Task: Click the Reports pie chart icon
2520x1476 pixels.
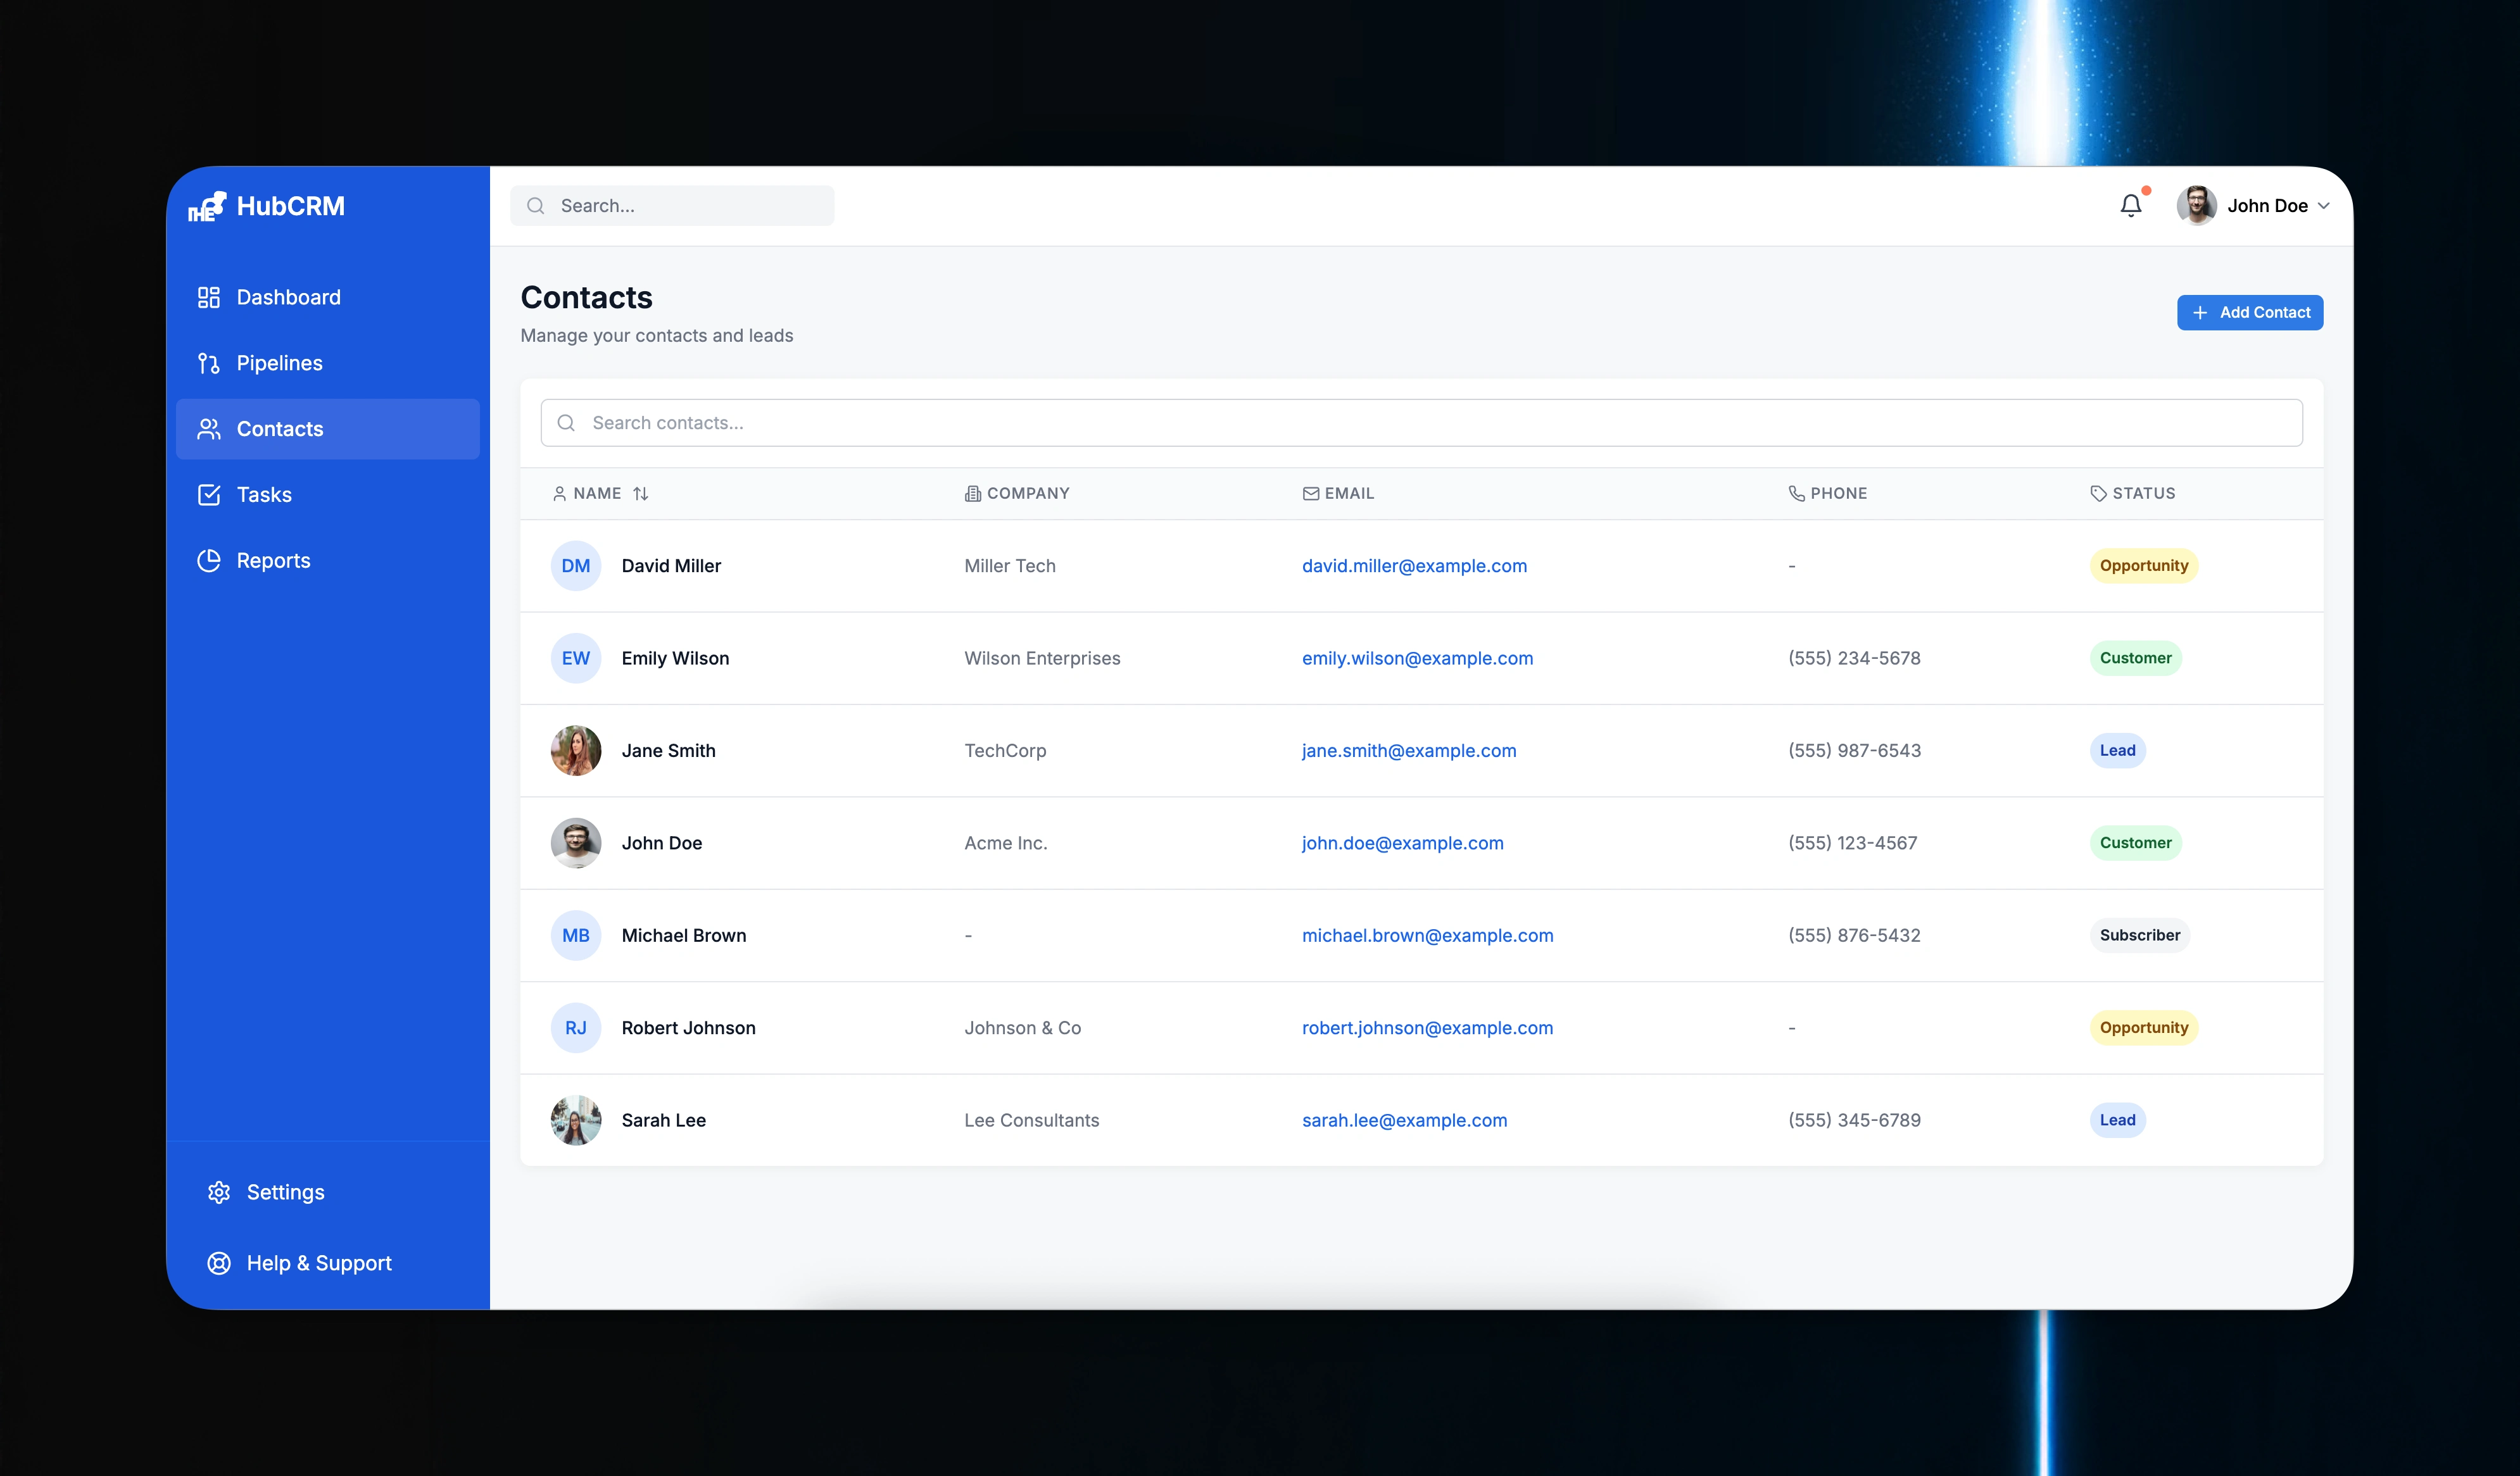Action: [x=208, y=561]
